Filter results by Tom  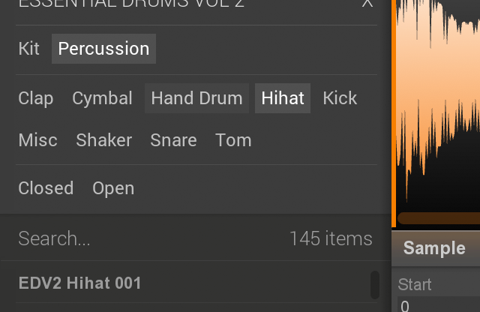pos(233,140)
